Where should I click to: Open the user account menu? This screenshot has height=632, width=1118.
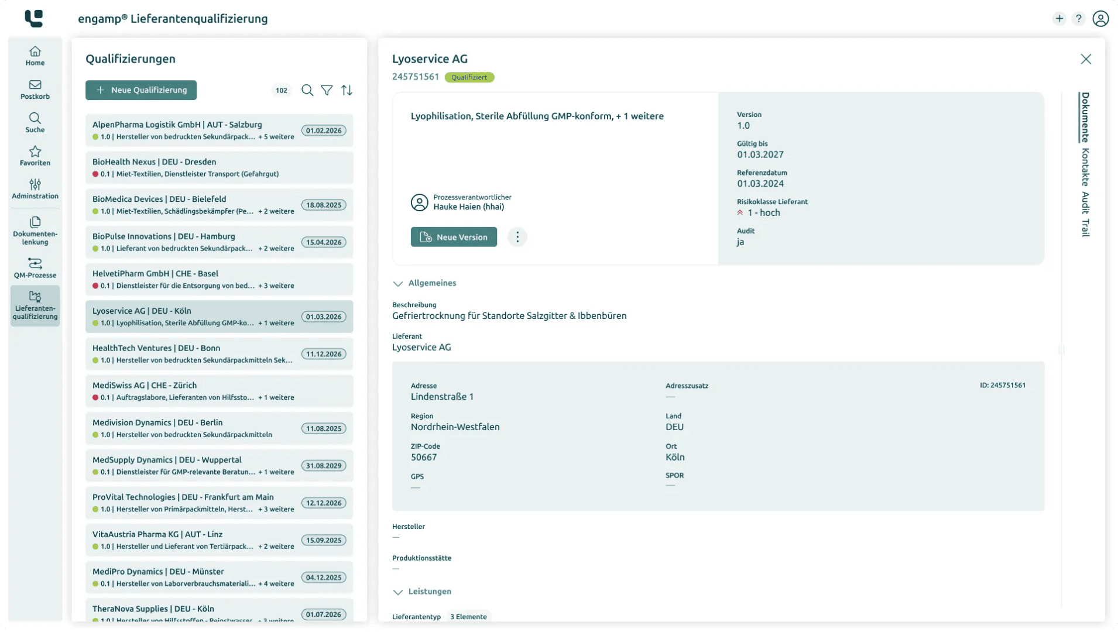point(1101,18)
